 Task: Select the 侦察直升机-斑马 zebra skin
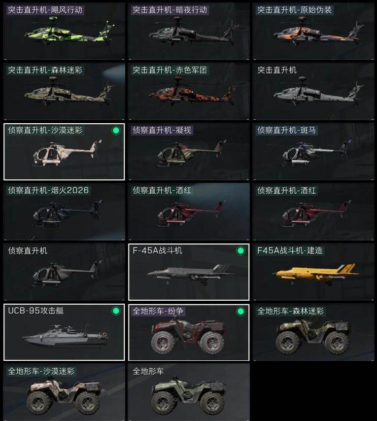tap(313, 152)
